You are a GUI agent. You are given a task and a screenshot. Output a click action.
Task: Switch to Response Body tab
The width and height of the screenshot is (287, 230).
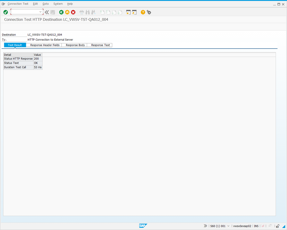75,45
